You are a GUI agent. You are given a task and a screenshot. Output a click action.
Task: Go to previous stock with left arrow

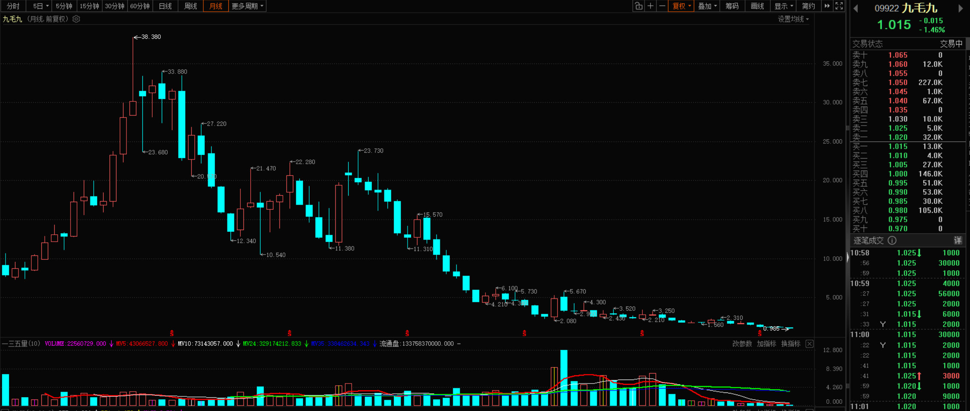pos(856,9)
